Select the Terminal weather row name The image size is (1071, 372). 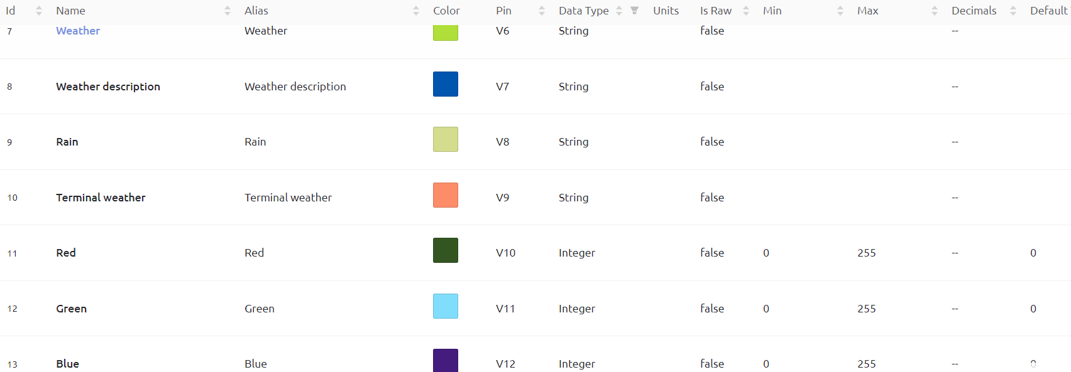tap(101, 198)
